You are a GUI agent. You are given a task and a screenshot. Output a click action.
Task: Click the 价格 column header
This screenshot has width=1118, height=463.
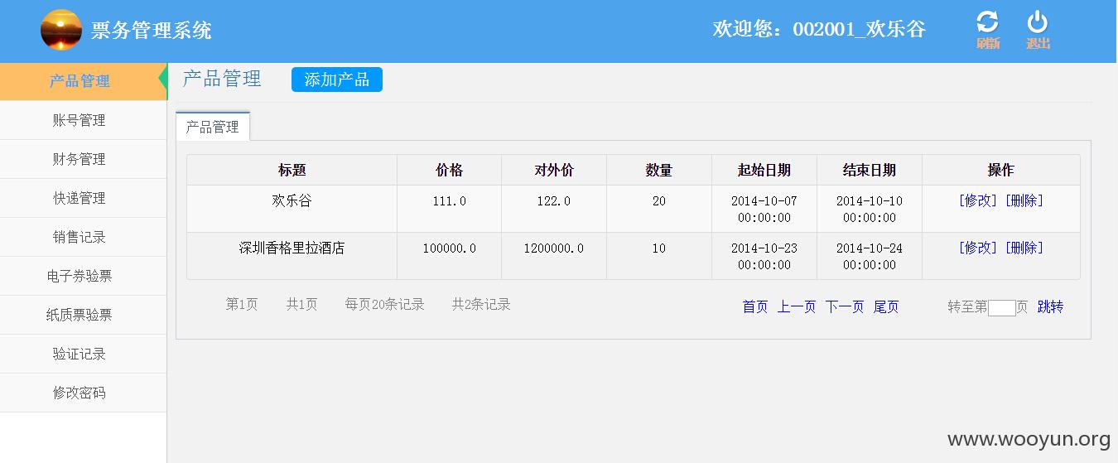tap(450, 170)
